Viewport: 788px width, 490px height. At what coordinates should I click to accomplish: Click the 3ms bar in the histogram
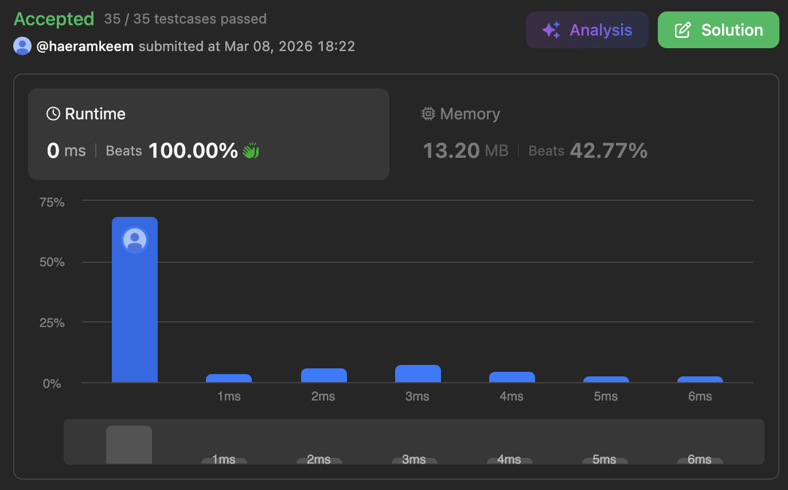tap(418, 374)
